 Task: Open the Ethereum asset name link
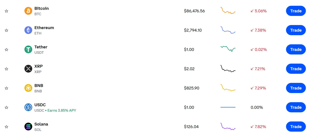point(44,28)
